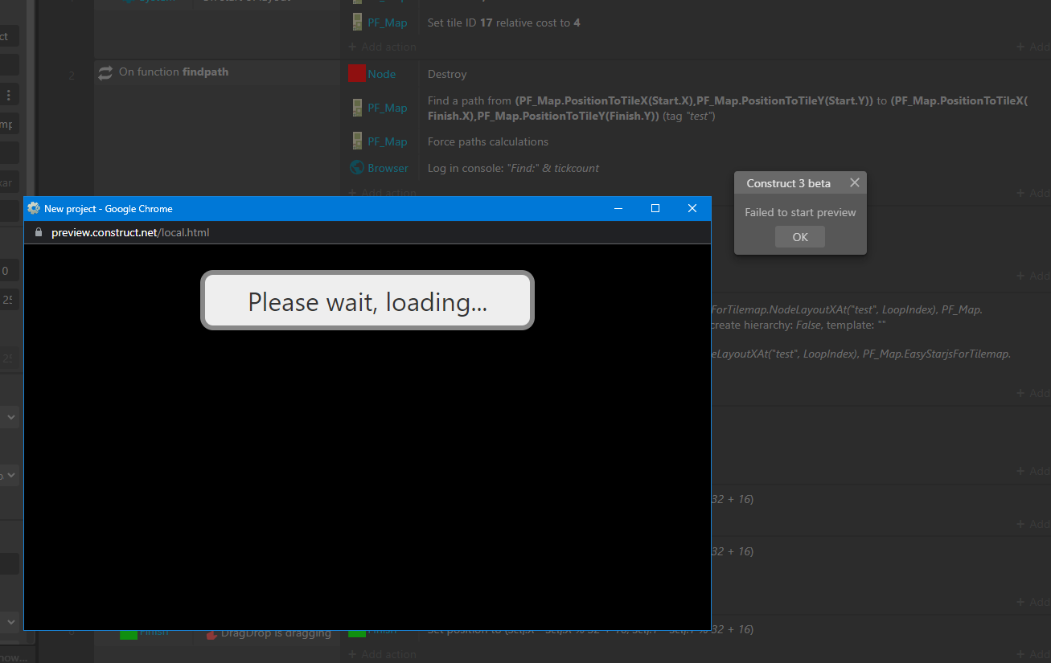1051x663 pixels.
Task: Minimize the Google Chrome preview window
Action: point(618,208)
